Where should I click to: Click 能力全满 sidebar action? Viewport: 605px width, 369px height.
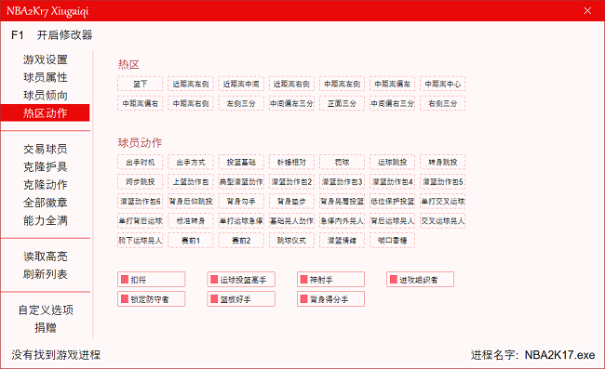(x=46, y=220)
